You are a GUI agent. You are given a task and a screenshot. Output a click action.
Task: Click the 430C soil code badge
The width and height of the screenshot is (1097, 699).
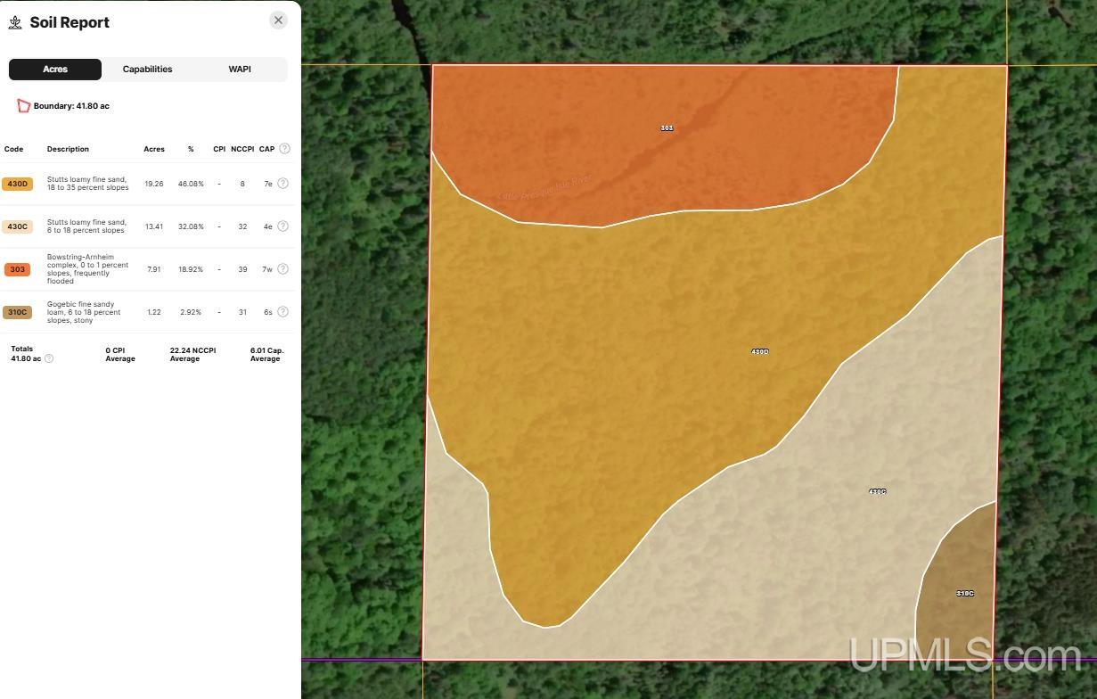click(17, 226)
